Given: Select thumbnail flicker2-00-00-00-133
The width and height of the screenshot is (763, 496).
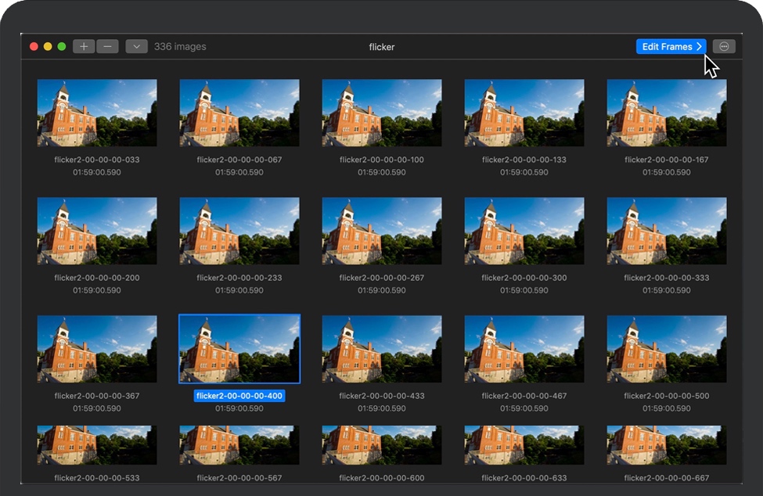Looking at the screenshot, I should (x=524, y=113).
